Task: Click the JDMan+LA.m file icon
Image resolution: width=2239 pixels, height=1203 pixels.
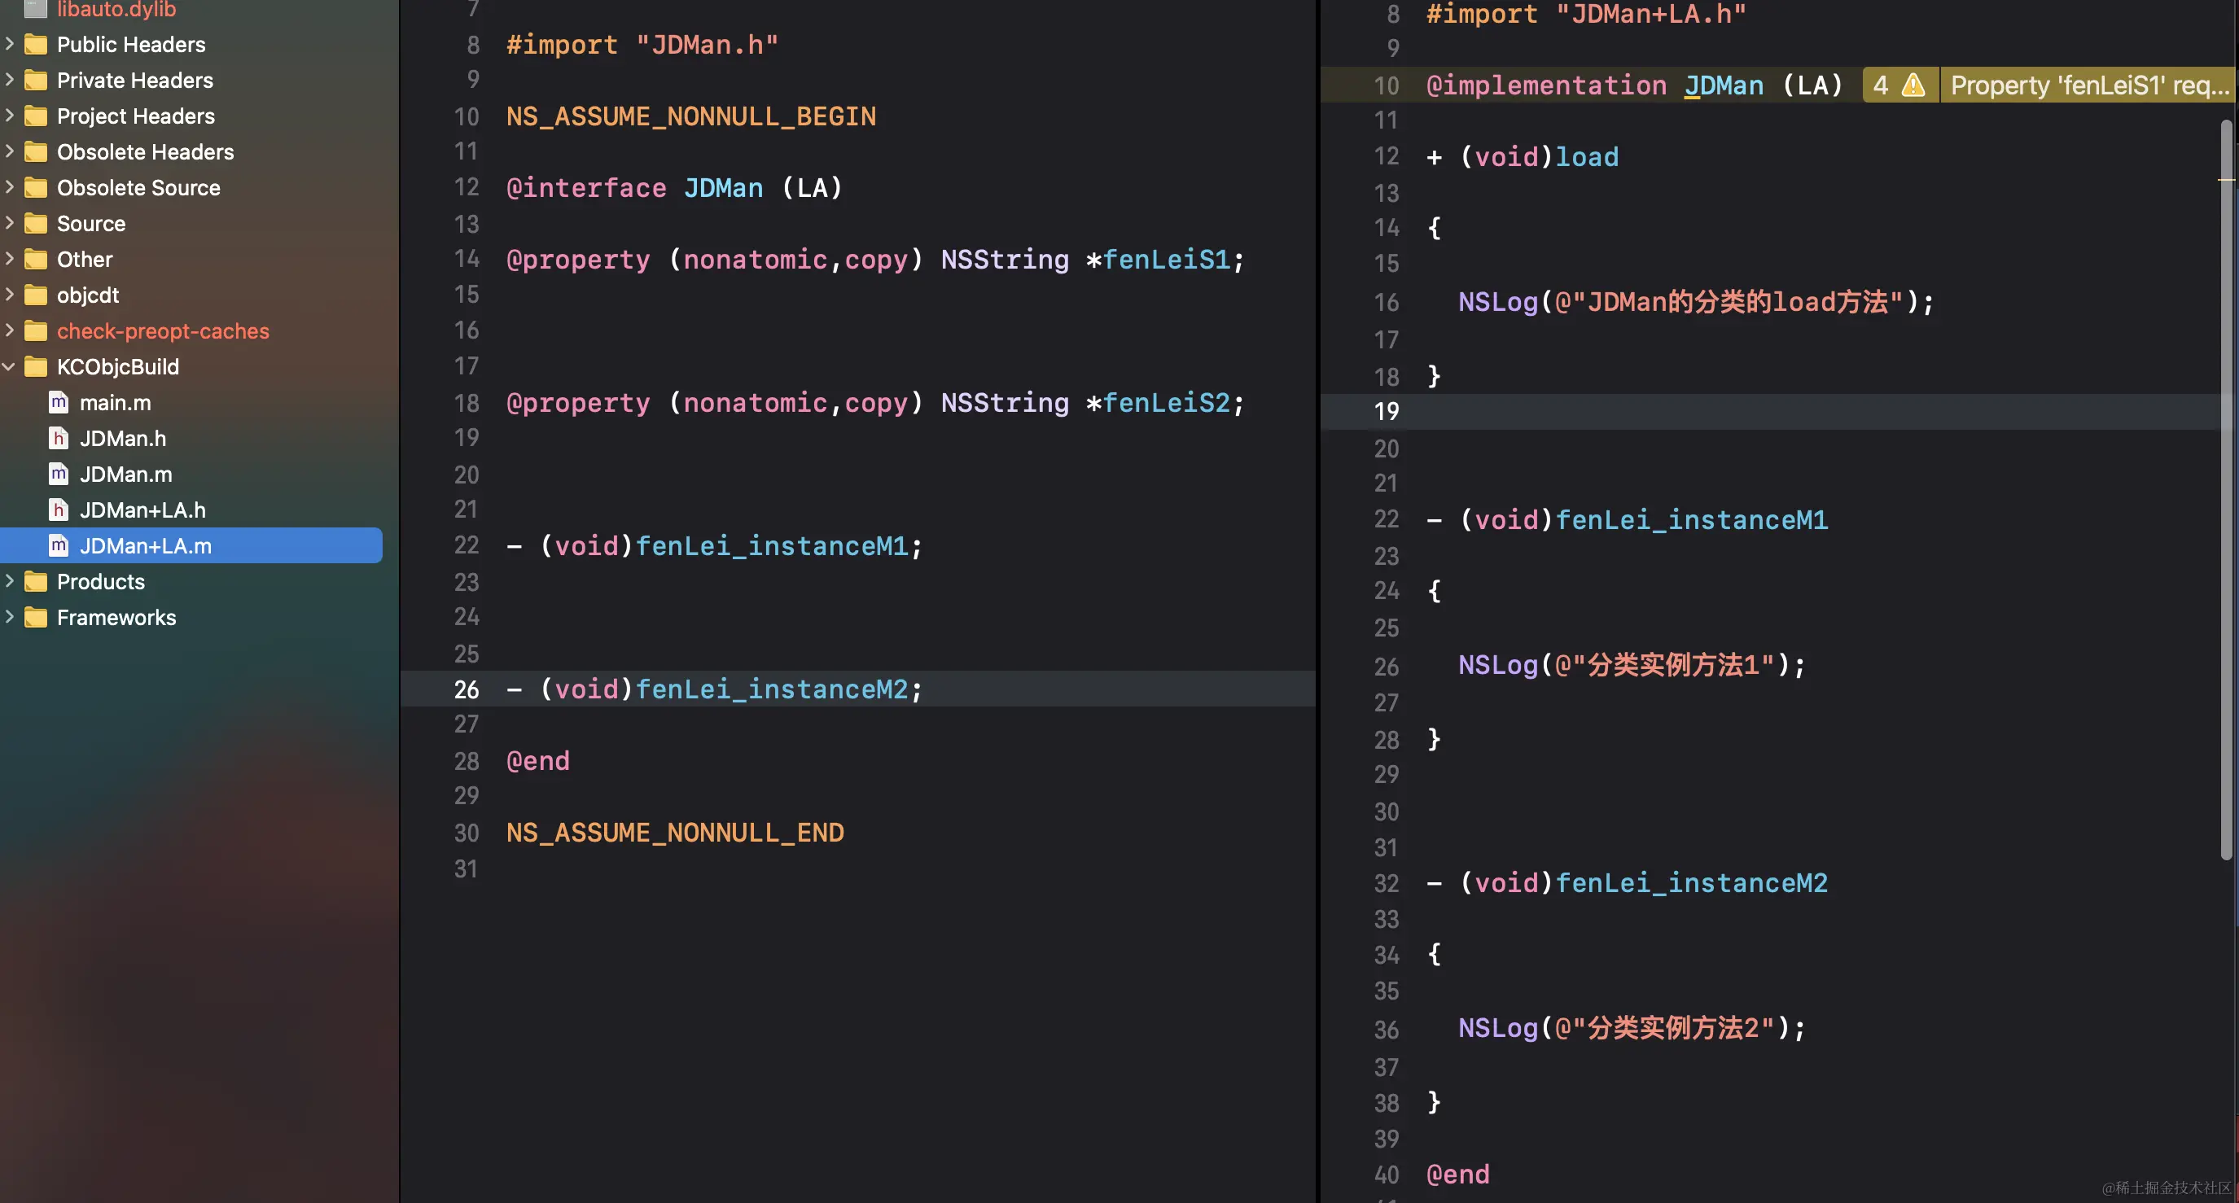Action: [x=59, y=546]
